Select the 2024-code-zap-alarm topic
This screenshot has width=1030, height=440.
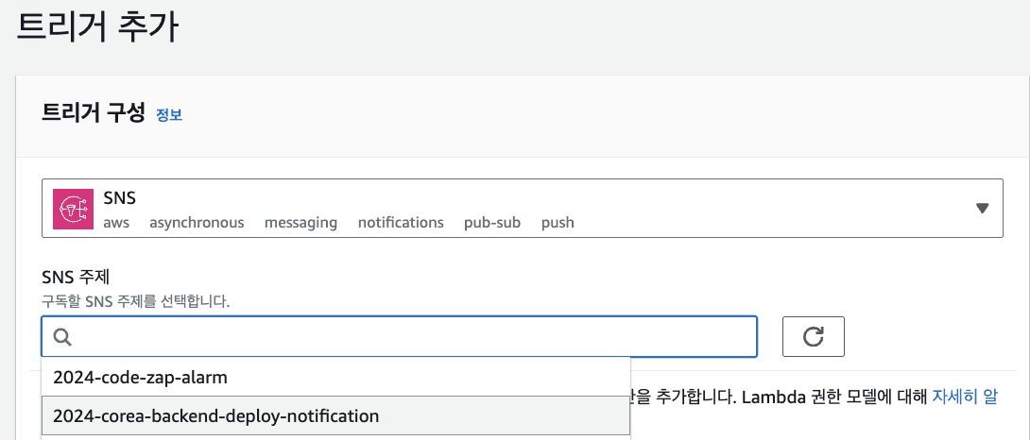[x=140, y=377]
